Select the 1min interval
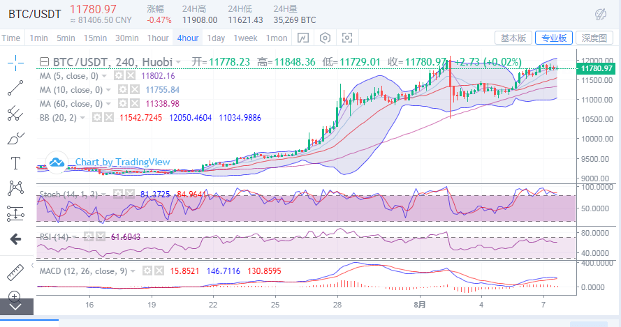The image size is (621, 327). (x=39, y=38)
